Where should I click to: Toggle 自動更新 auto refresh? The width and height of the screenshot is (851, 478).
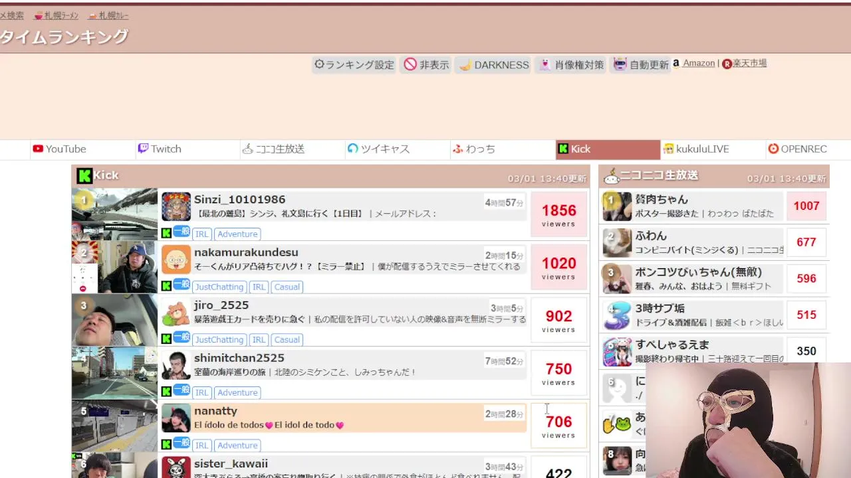pyautogui.click(x=640, y=64)
